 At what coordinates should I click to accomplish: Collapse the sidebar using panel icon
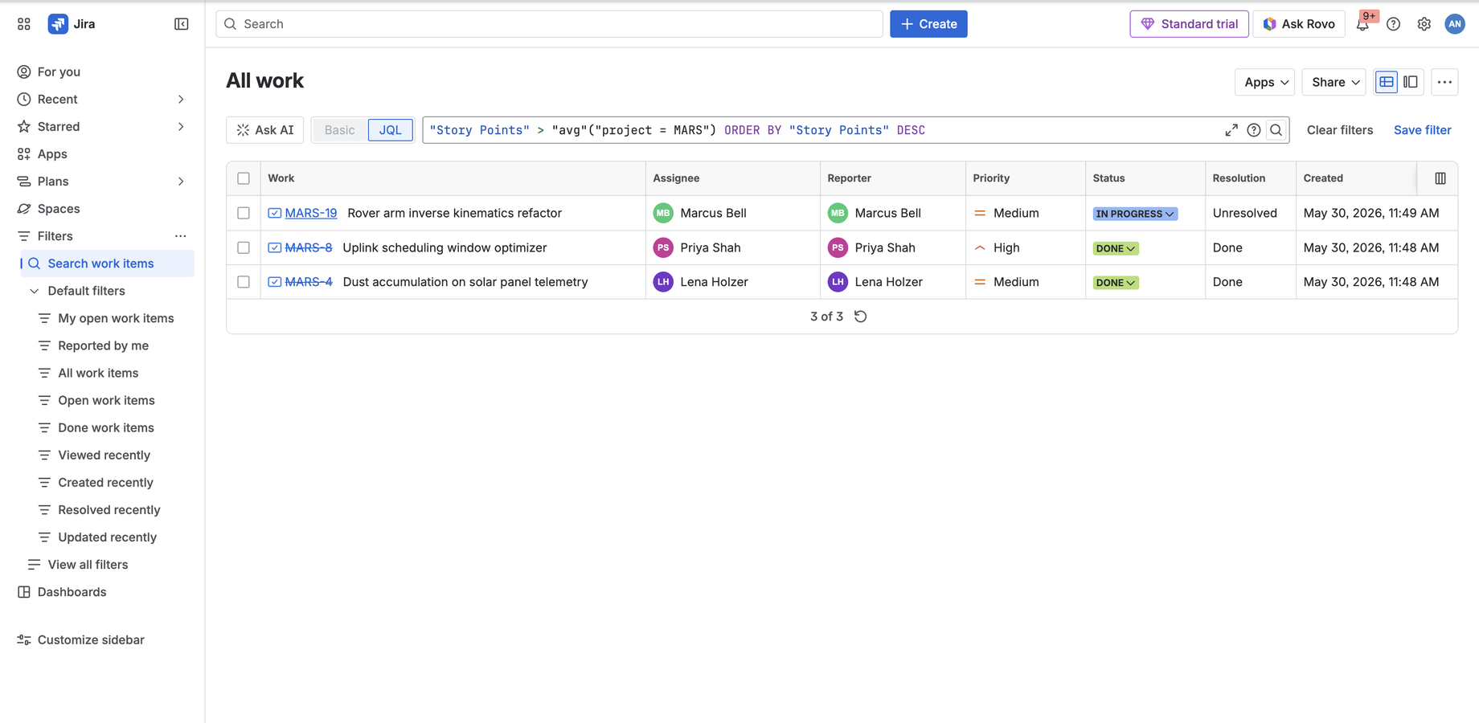(x=182, y=24)
